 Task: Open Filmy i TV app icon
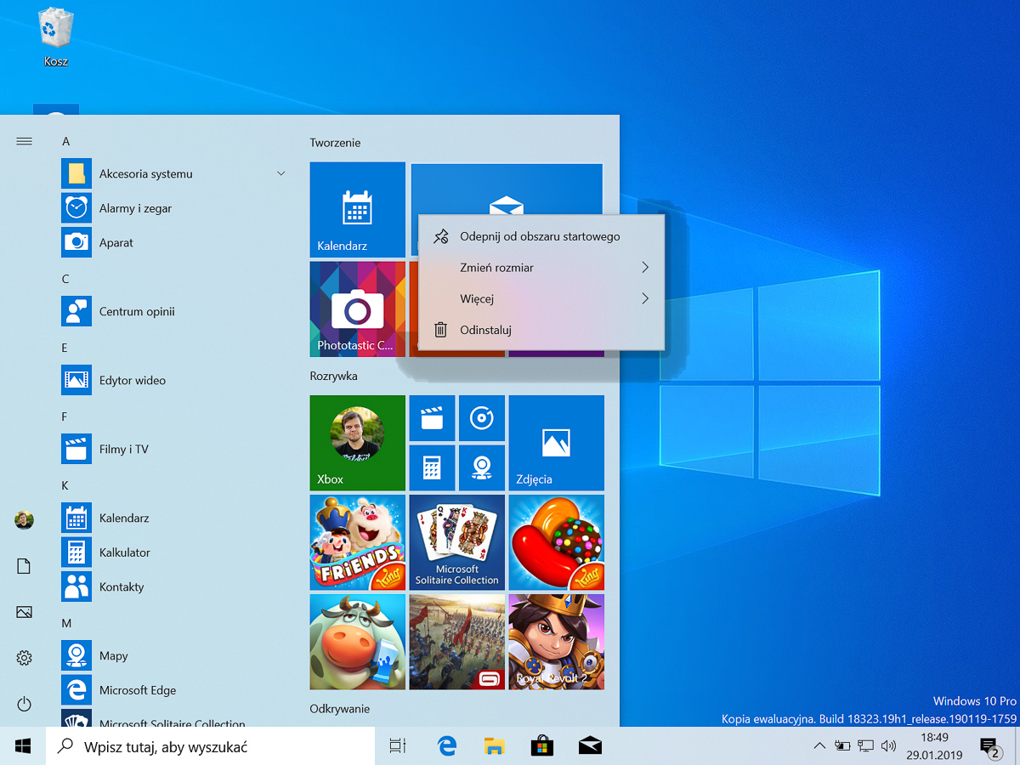(76, 449)
